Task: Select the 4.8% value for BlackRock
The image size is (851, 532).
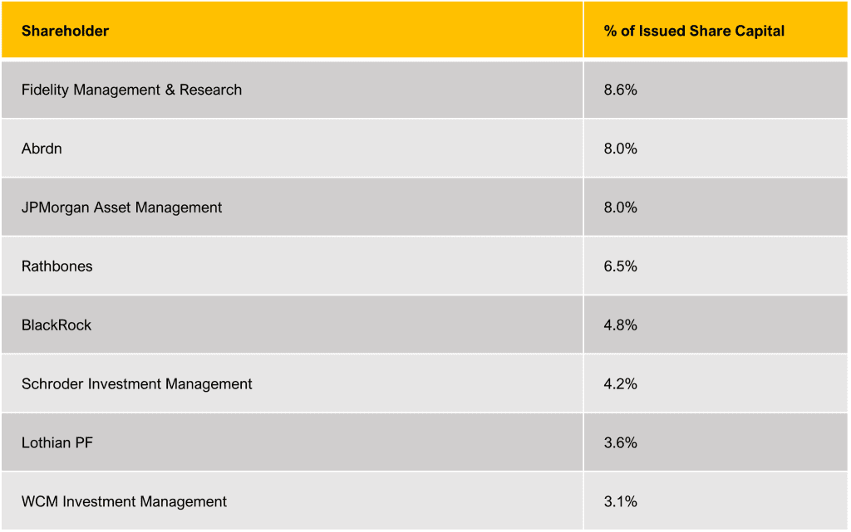Action: coord(620,325)
